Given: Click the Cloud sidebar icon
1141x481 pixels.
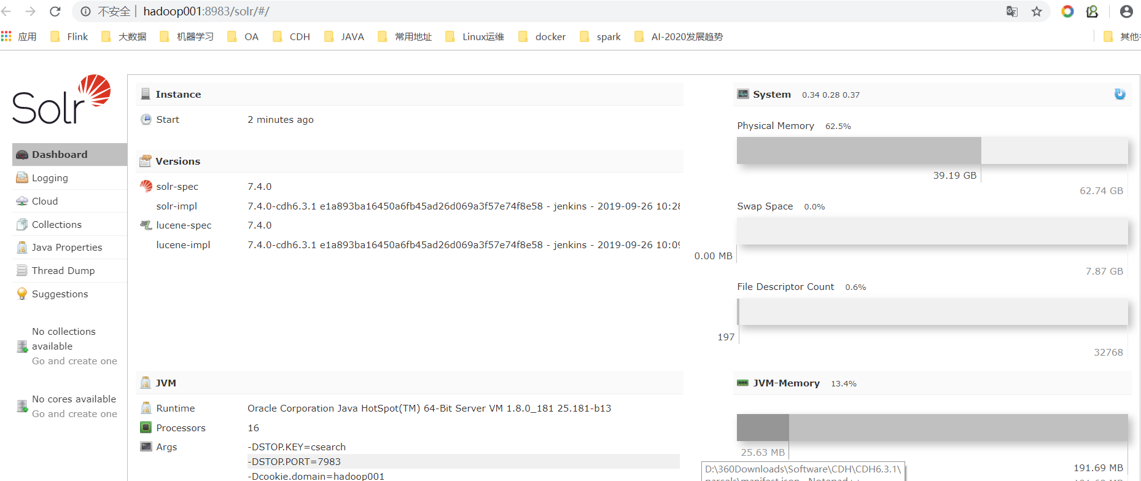Looking at the screenshot, I should 22,201.
